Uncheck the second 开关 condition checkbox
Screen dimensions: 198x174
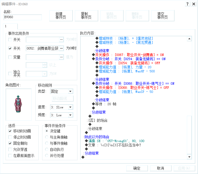click(x=10, y=48)
